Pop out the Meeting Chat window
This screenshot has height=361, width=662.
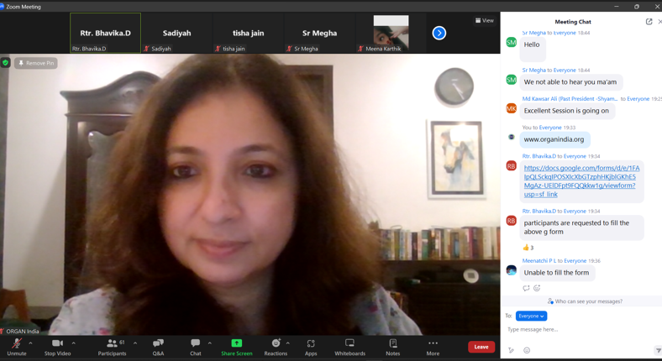pyautogui.click(x=649, y=22)
